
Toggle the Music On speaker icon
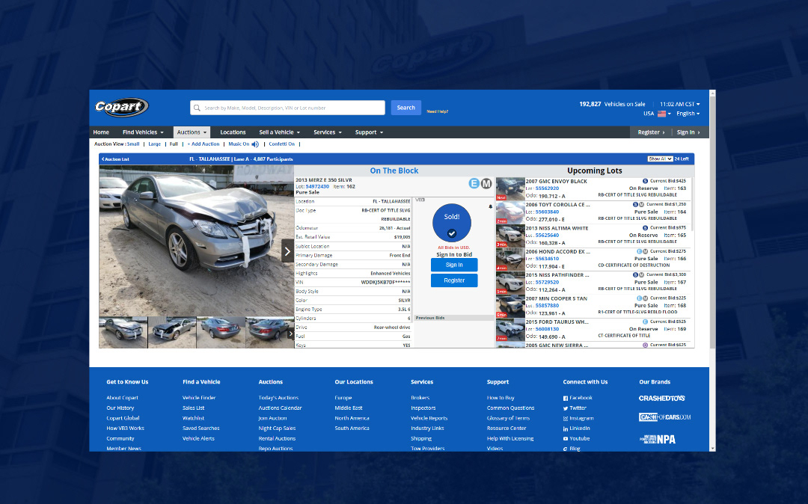255,144
